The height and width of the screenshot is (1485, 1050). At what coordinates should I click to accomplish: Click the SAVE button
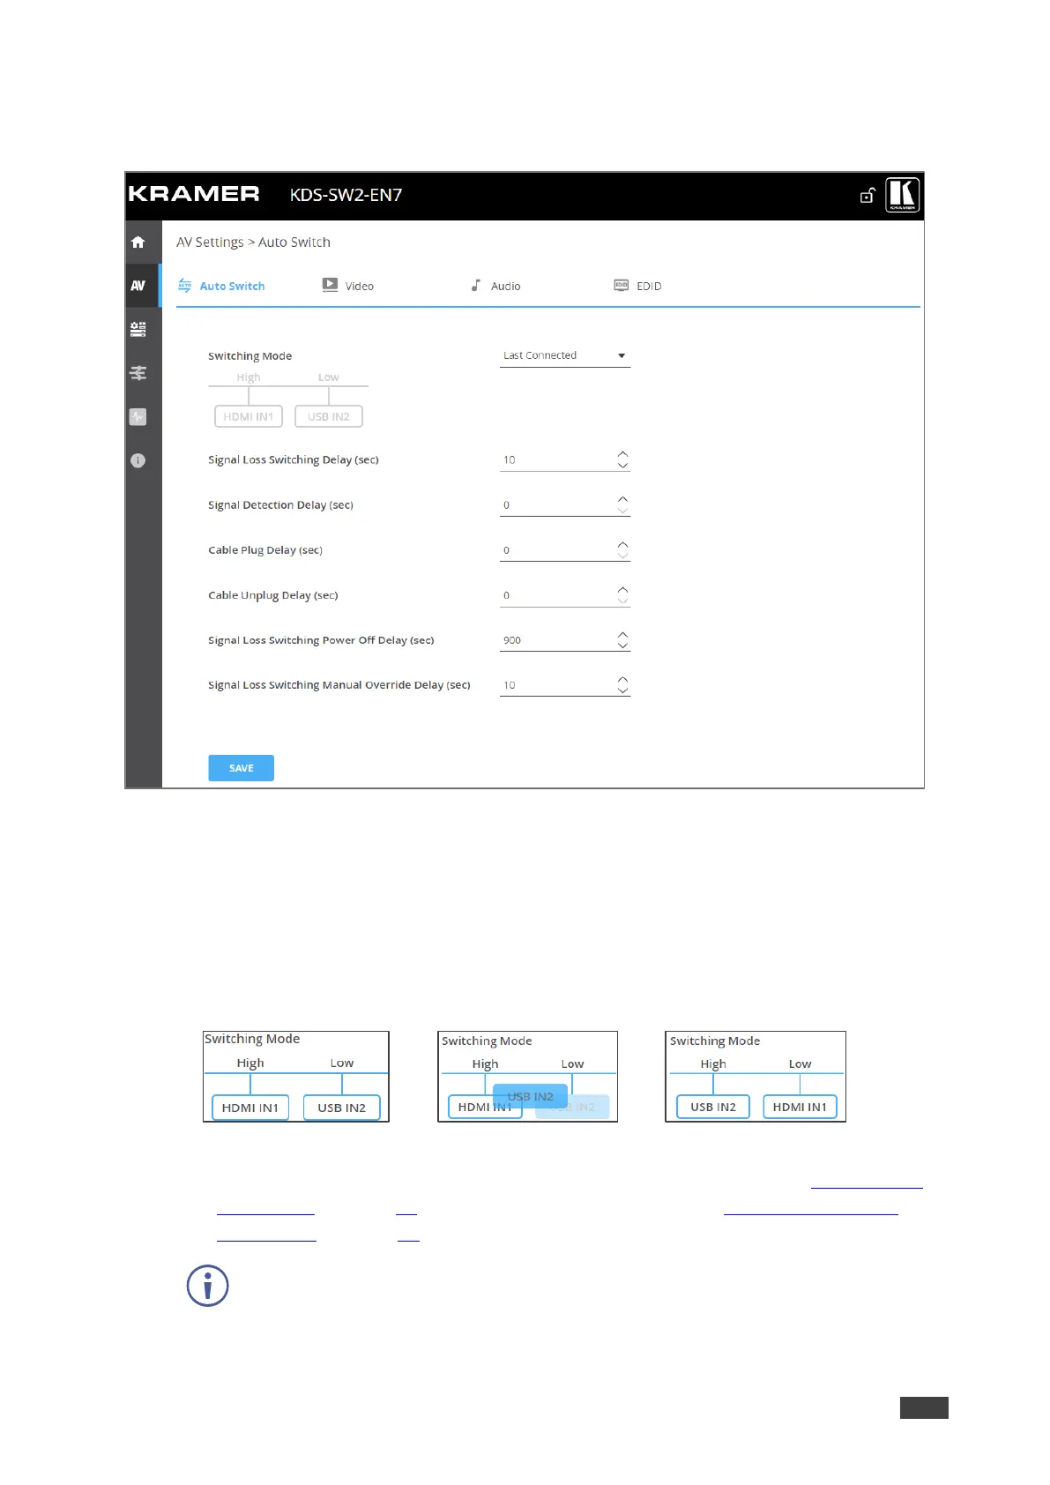pyautogui.click(x=241, y=768)
